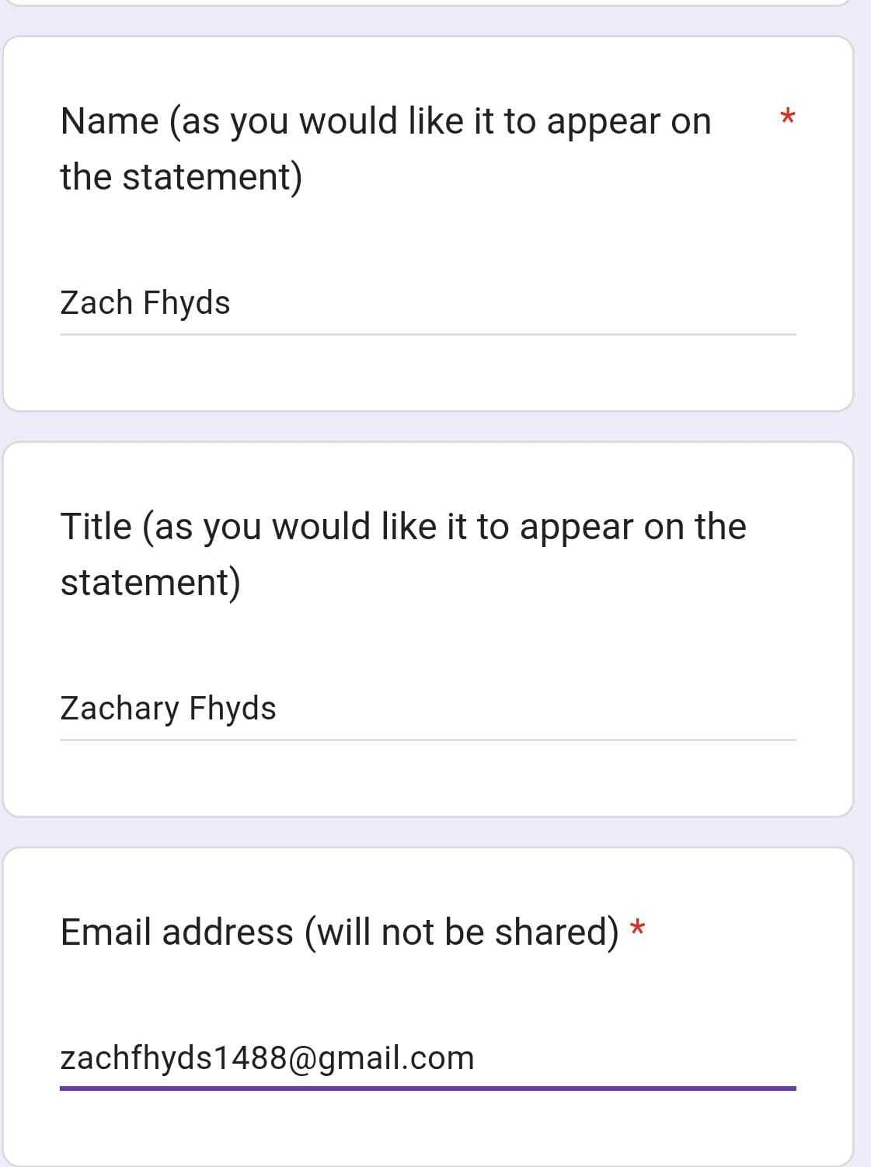Click the email address input field
871x1167 pixels.
coord(427,1058)
